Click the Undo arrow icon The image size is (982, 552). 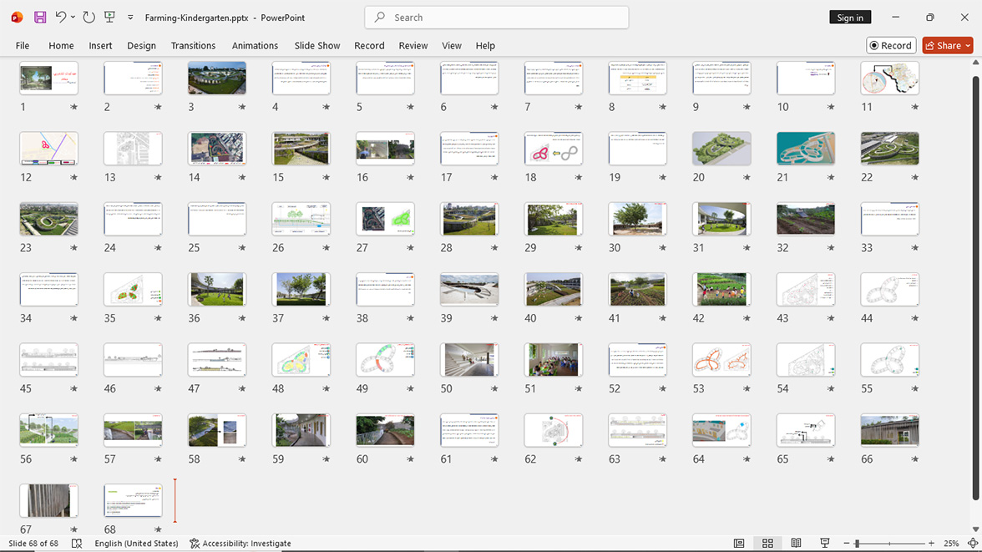[60, 17]
